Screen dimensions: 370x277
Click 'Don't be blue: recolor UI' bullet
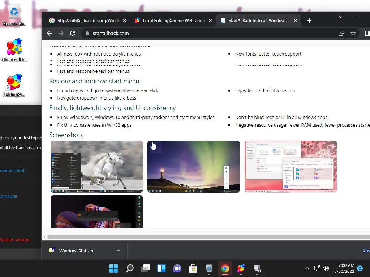[281, 117]
